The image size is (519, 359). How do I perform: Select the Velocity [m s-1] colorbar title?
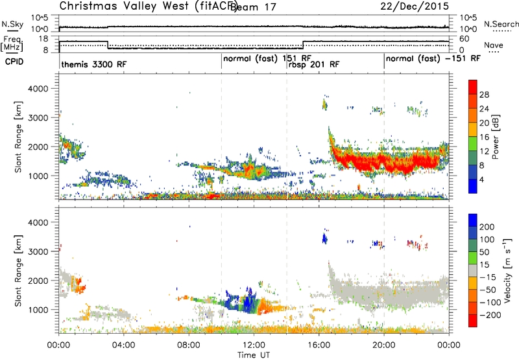click(x=507, y=270)
